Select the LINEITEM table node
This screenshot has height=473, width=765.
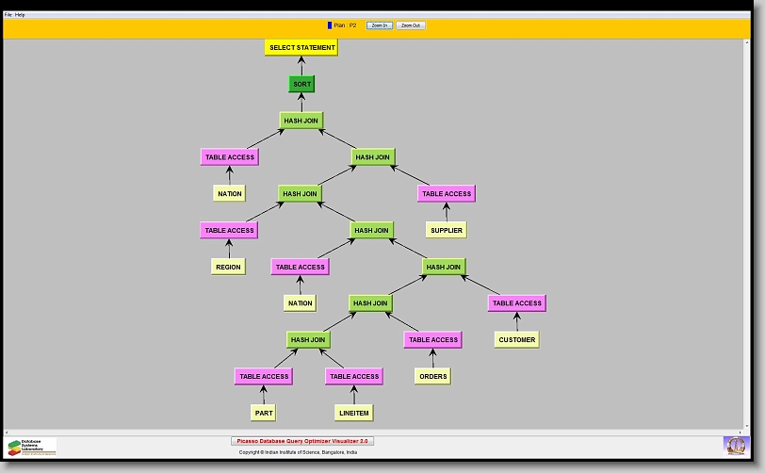click(x=354, y=413)
